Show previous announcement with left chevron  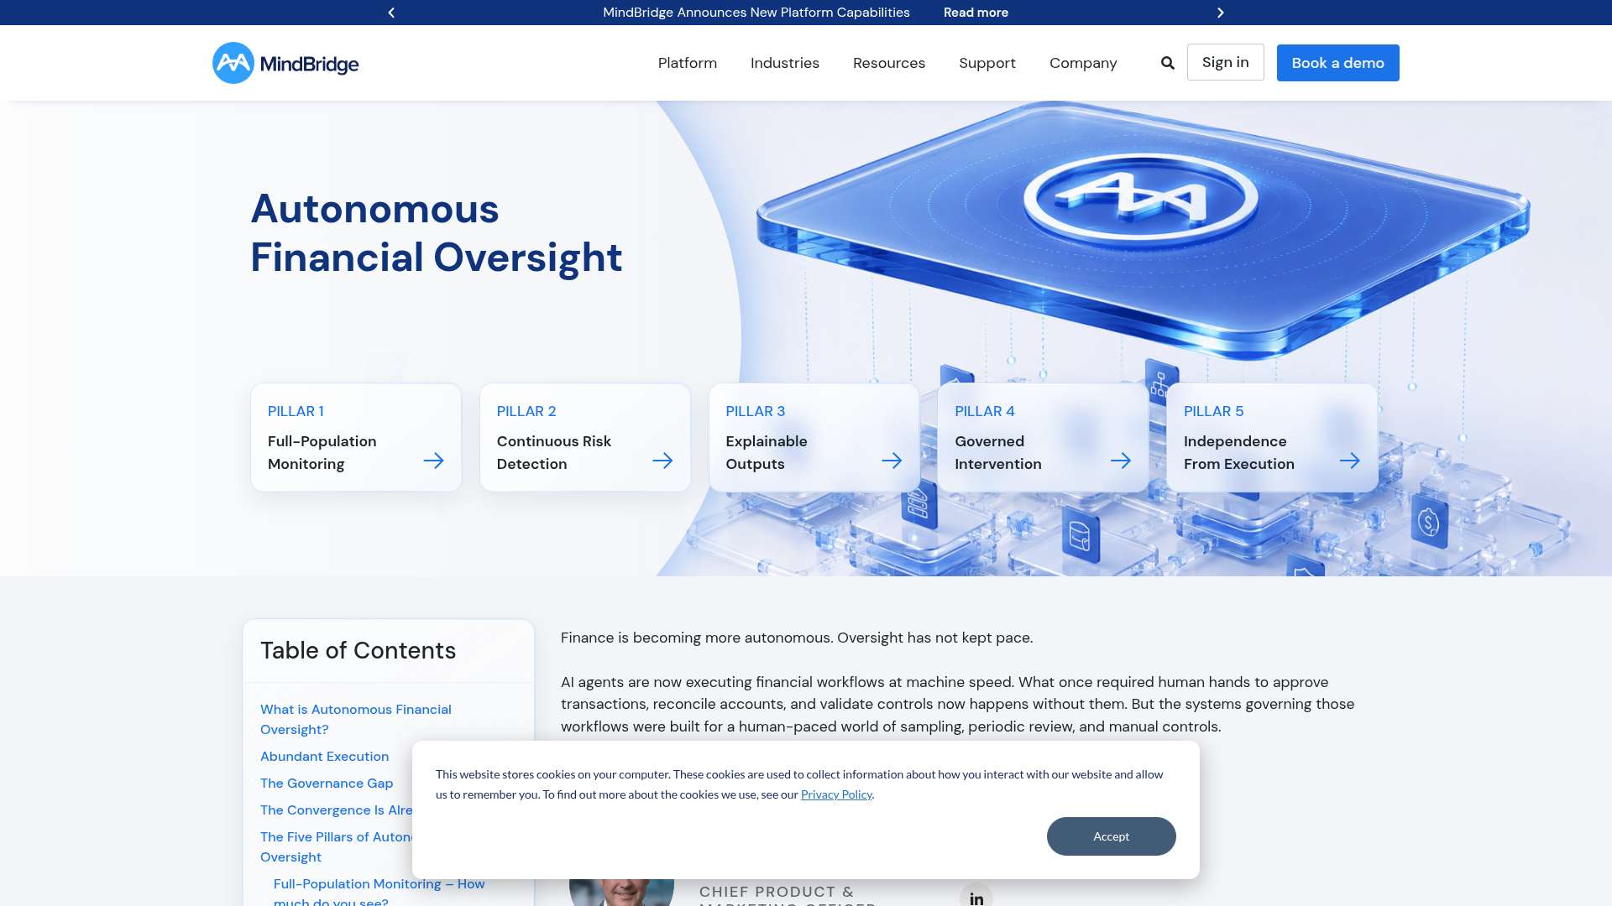click(x=391, y=13)
